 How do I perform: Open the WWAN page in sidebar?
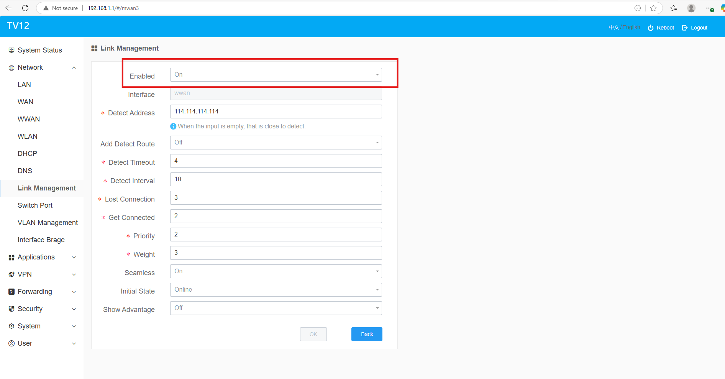click(x=29, y=119)
